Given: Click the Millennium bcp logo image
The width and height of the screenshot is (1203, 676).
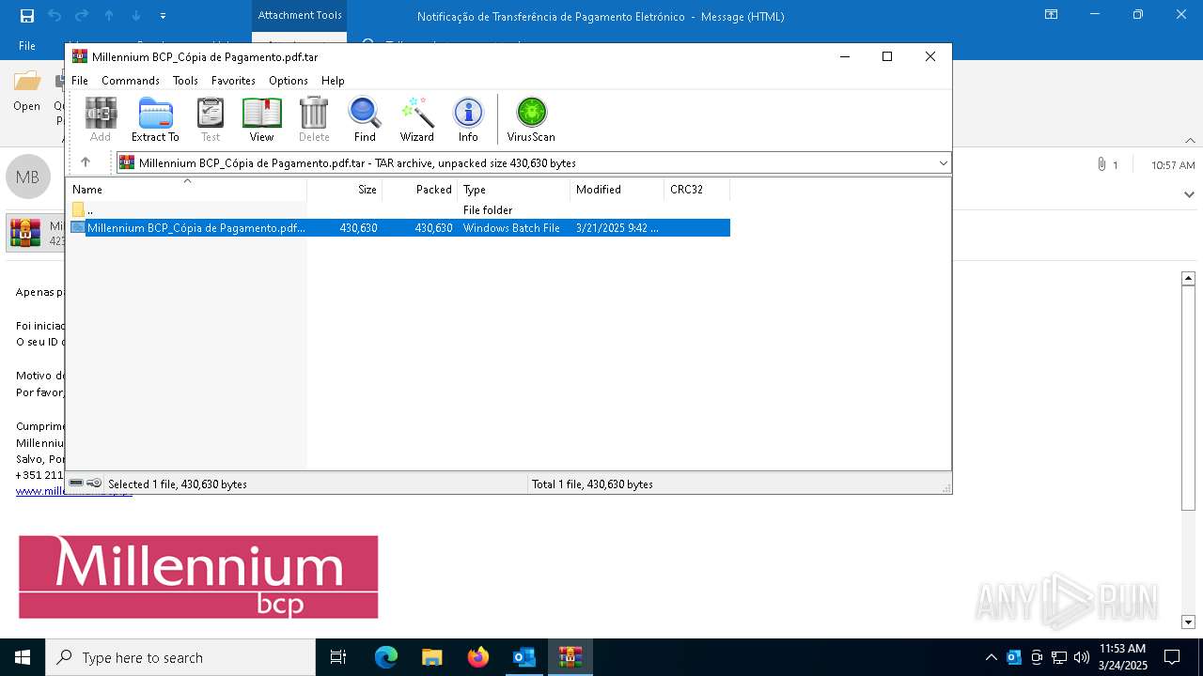Looking at the screenshot, I should click(x=198, y=576).
